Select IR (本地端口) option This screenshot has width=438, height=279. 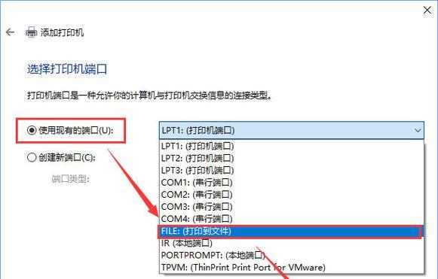click(x=292, y=243)
